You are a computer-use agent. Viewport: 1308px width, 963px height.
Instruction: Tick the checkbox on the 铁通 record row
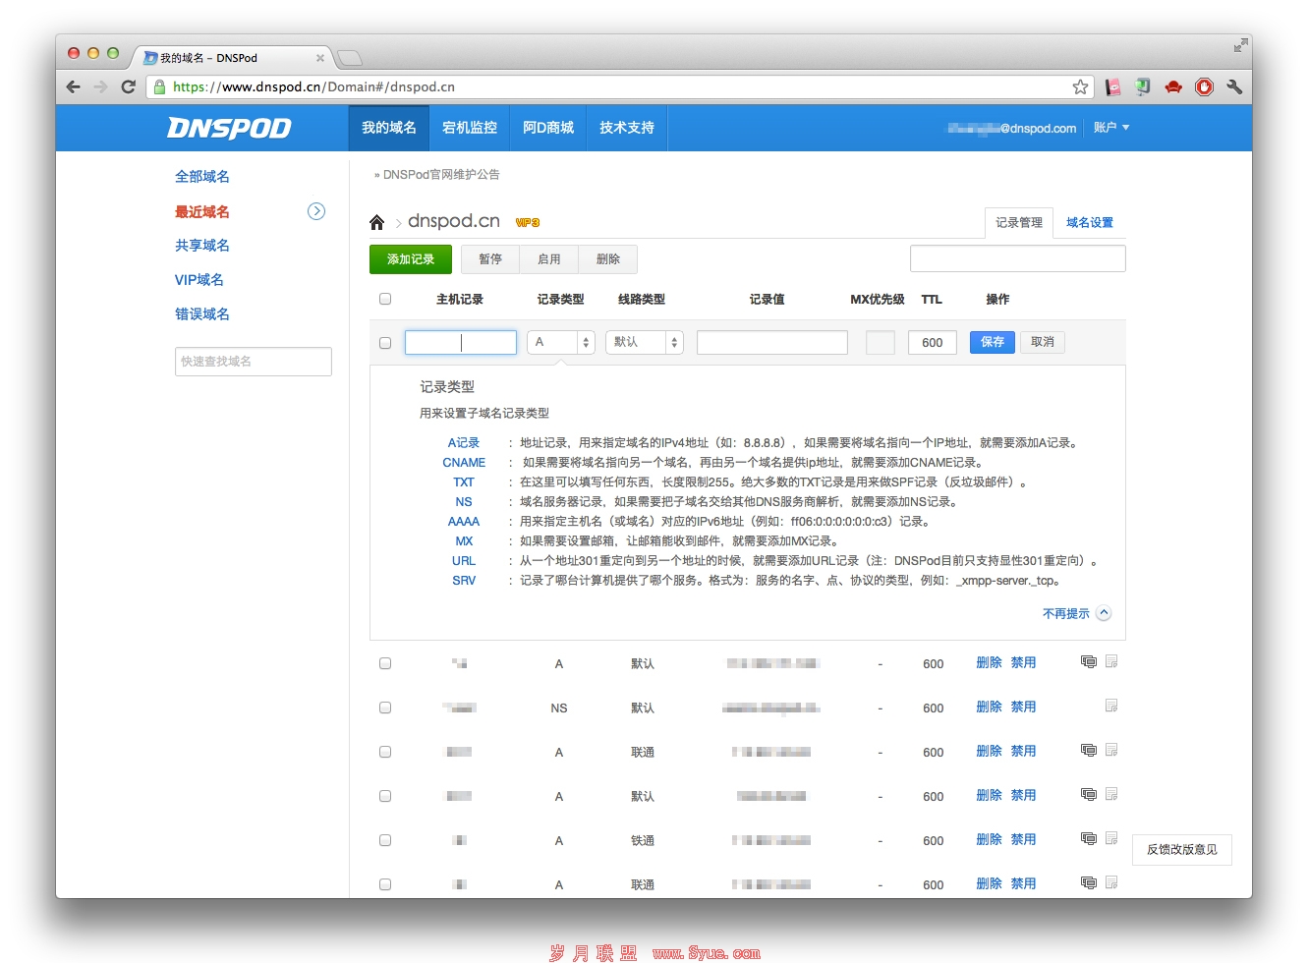click(x=385, y=840)
